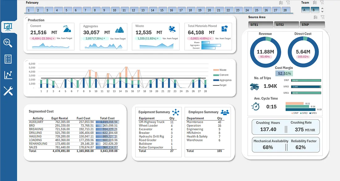
Task: Select STKP source area
Action: [x=312, y=25]
